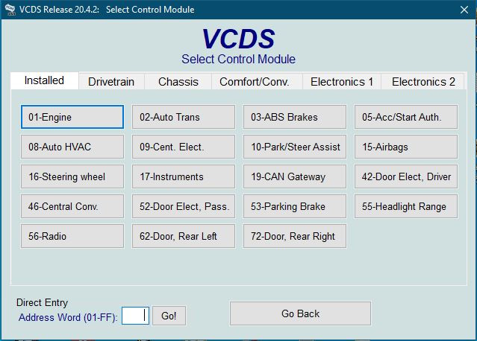477x341 pixels.
Task: Select the 09-Cent. Elect. module
Action: coord(184,147)
